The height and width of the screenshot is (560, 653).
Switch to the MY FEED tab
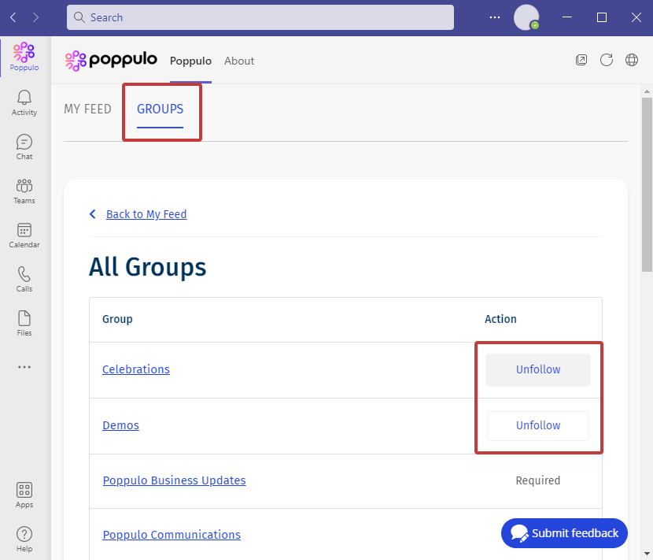87,109
